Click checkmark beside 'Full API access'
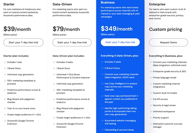Image resolution: width=194 pixels, height=133 pixels. point(151,99)
